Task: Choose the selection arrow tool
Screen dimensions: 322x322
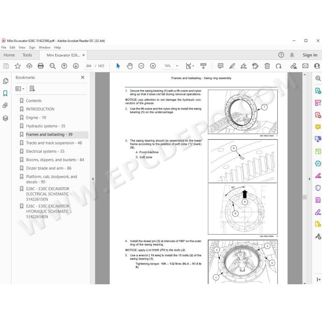Action: (118, 66)
